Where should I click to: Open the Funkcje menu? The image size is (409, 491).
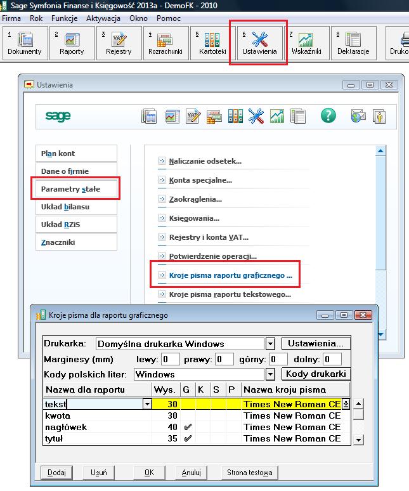point(65,18)
